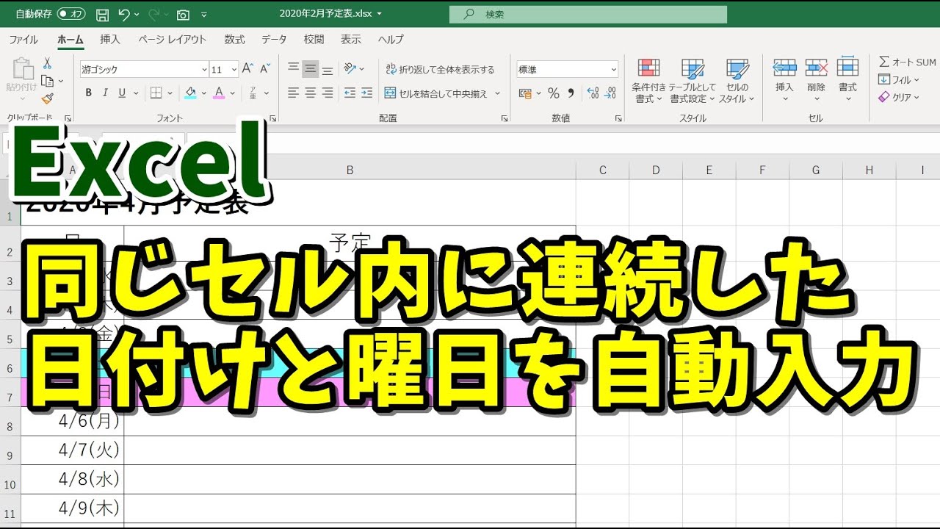The width and height of the screenshot is (940, 529).
Task: Expand the クリア clear dropdown
Action: 917,97
